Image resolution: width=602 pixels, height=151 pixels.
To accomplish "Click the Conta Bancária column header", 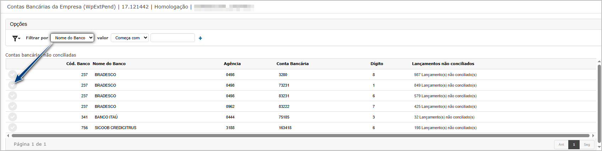I will point(292,64).
